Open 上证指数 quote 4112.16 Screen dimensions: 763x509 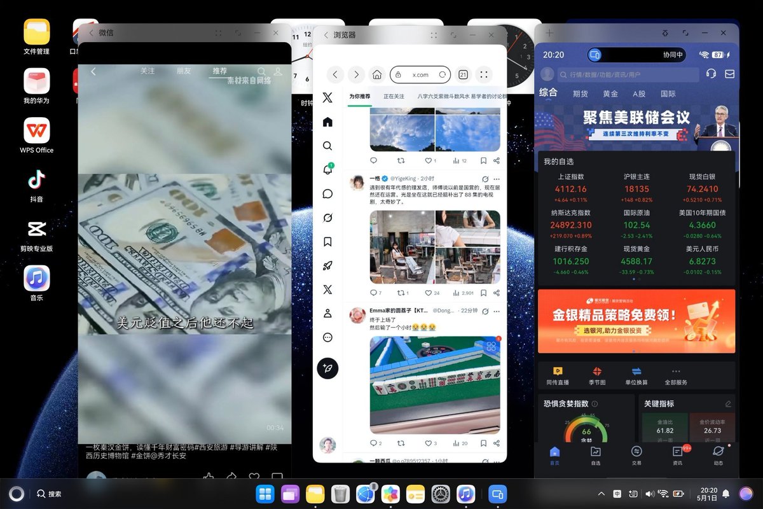pyautogui.click(x=571, y=188)
